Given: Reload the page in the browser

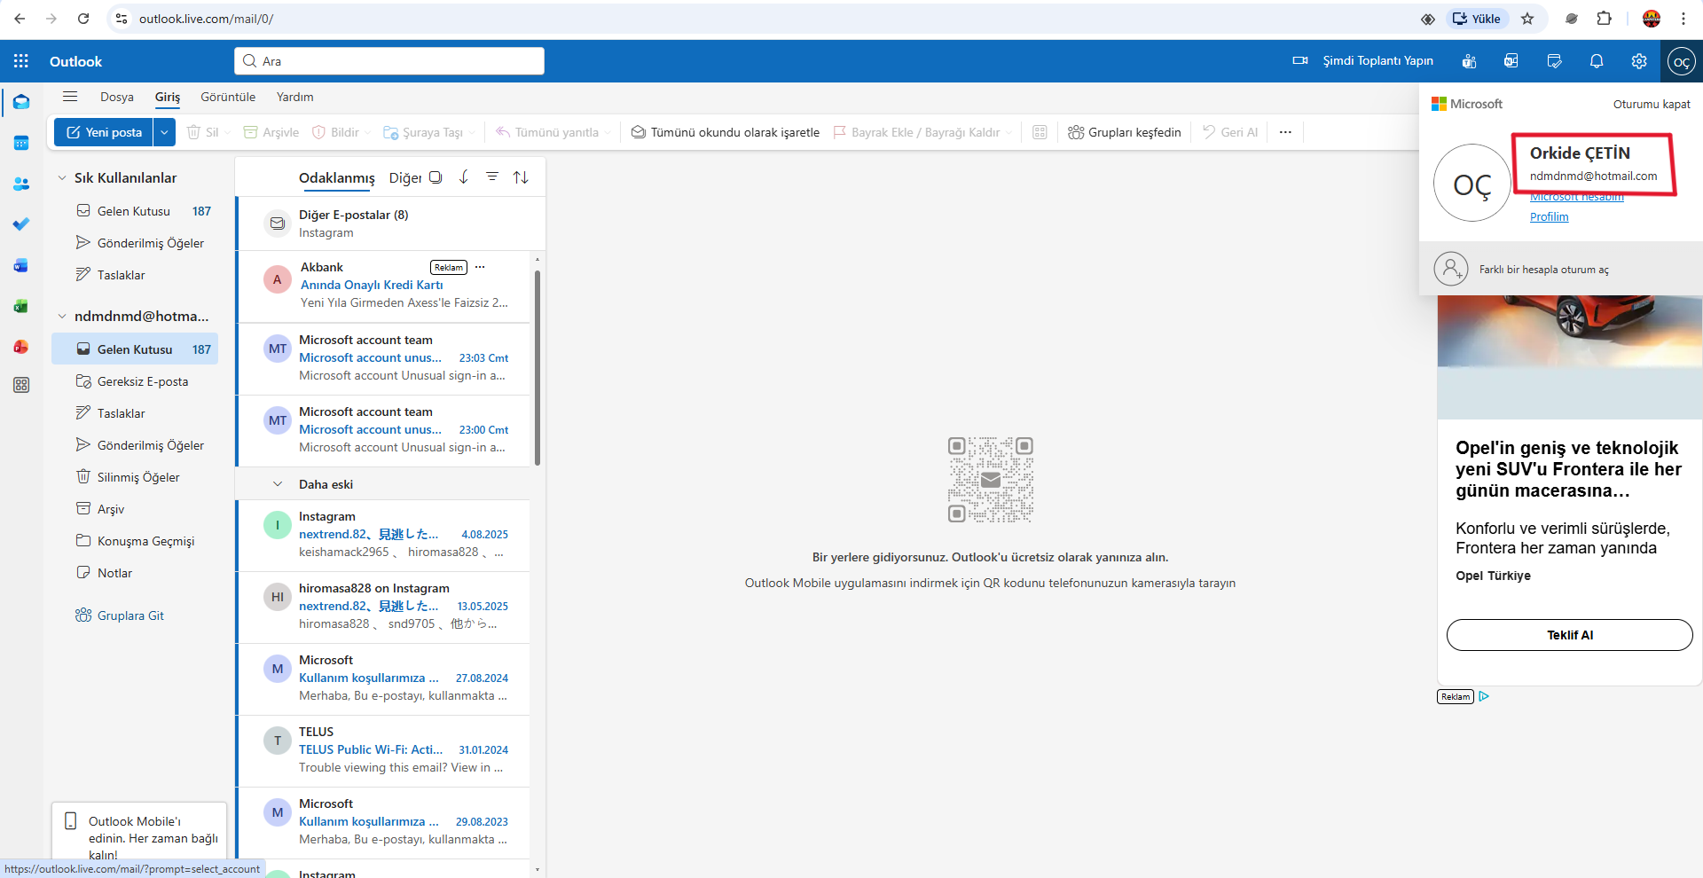Looking at the screenshot, I should click(83, 19).
